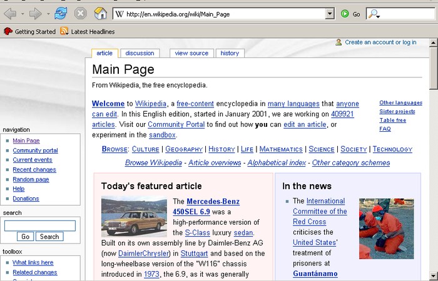The image size is (438, 281).
Task: Open the many languages link
Action: (293, 104)
